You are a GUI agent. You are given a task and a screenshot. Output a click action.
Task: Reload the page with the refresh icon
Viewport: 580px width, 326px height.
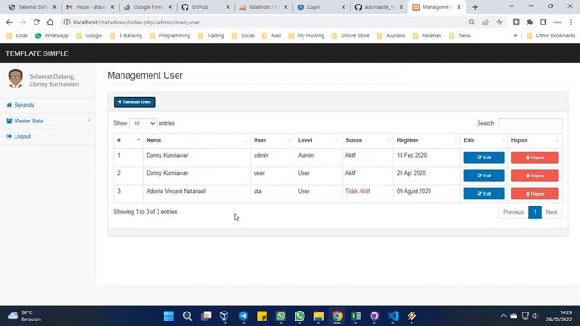tap(36, 22)
